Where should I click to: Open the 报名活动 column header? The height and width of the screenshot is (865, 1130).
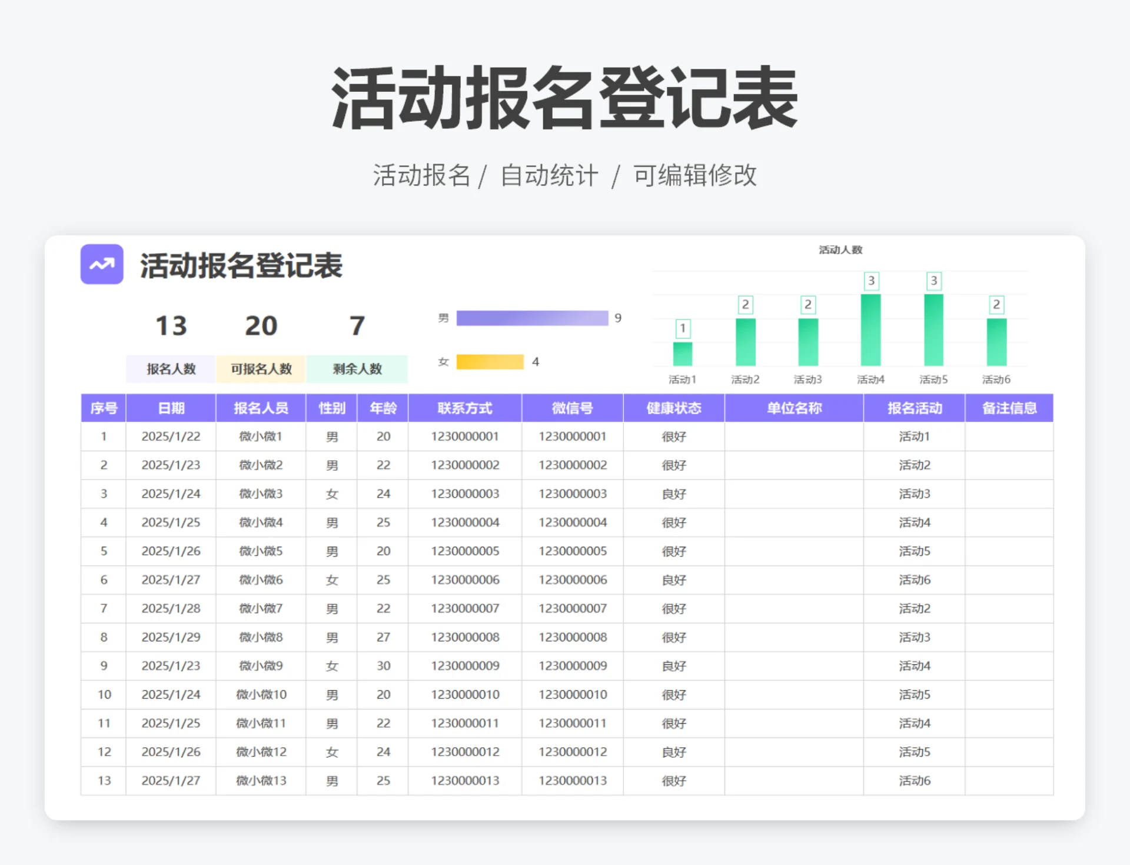915,408
